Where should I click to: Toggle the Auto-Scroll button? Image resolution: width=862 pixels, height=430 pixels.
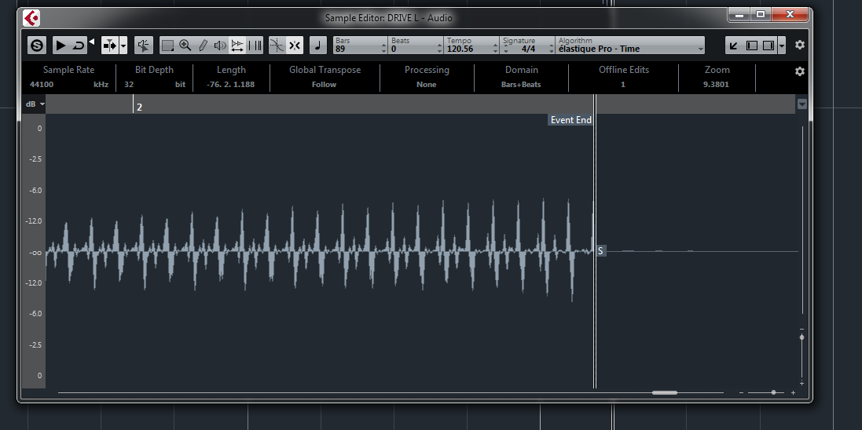(x=110, y=45)
